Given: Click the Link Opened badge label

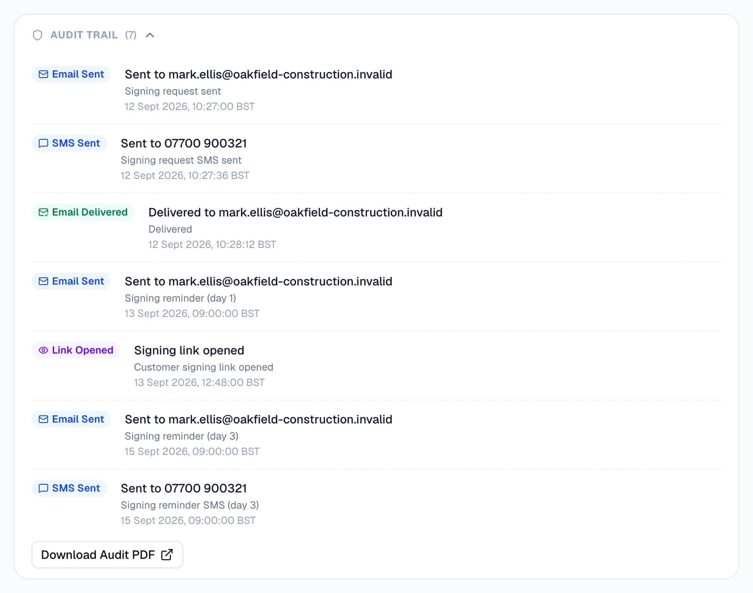Looking at the screenshot, I should (83, 350).
